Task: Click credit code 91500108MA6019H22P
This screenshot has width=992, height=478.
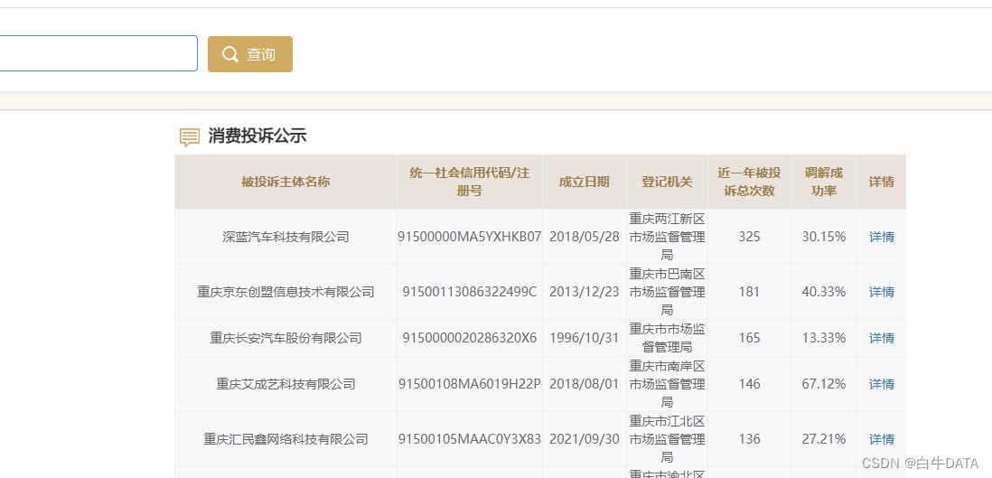Action: (x=470, y=384)
